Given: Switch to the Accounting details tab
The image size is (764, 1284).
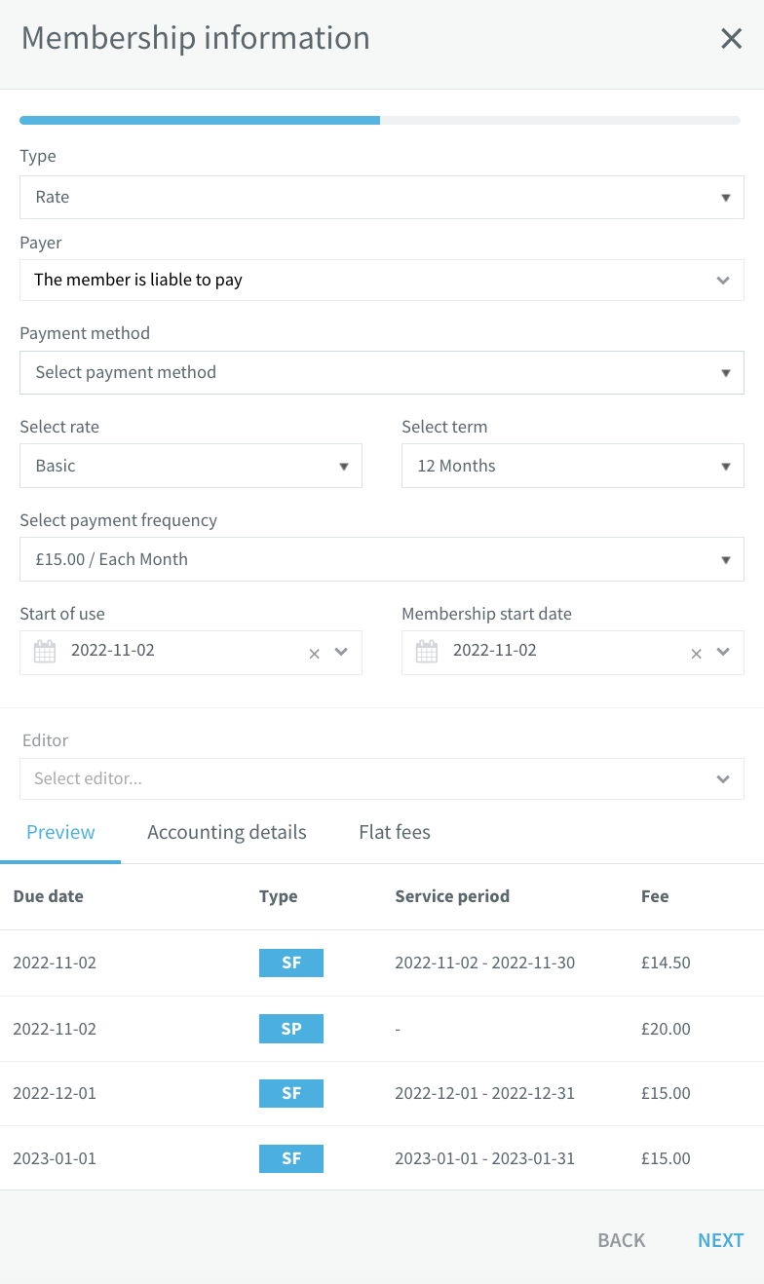Looking at the screenshot, I should 227,832.
